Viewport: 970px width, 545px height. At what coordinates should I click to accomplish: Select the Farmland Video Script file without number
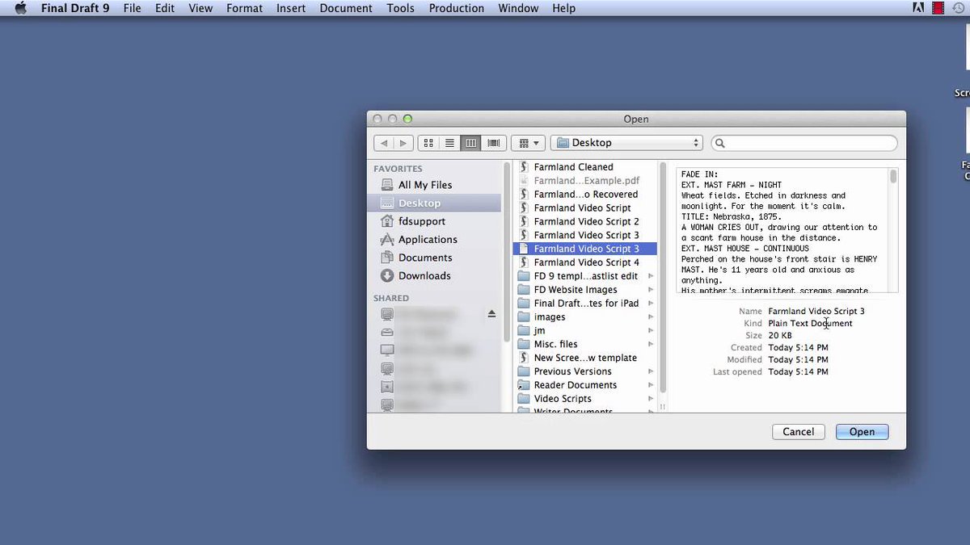[x=582, y=208]
